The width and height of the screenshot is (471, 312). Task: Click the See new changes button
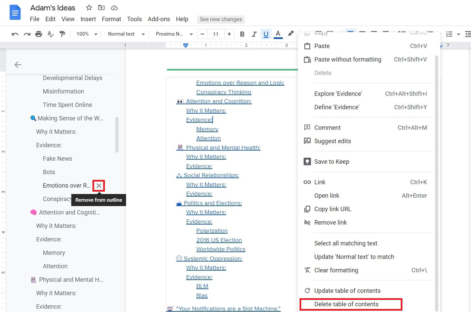pos(221,19)
